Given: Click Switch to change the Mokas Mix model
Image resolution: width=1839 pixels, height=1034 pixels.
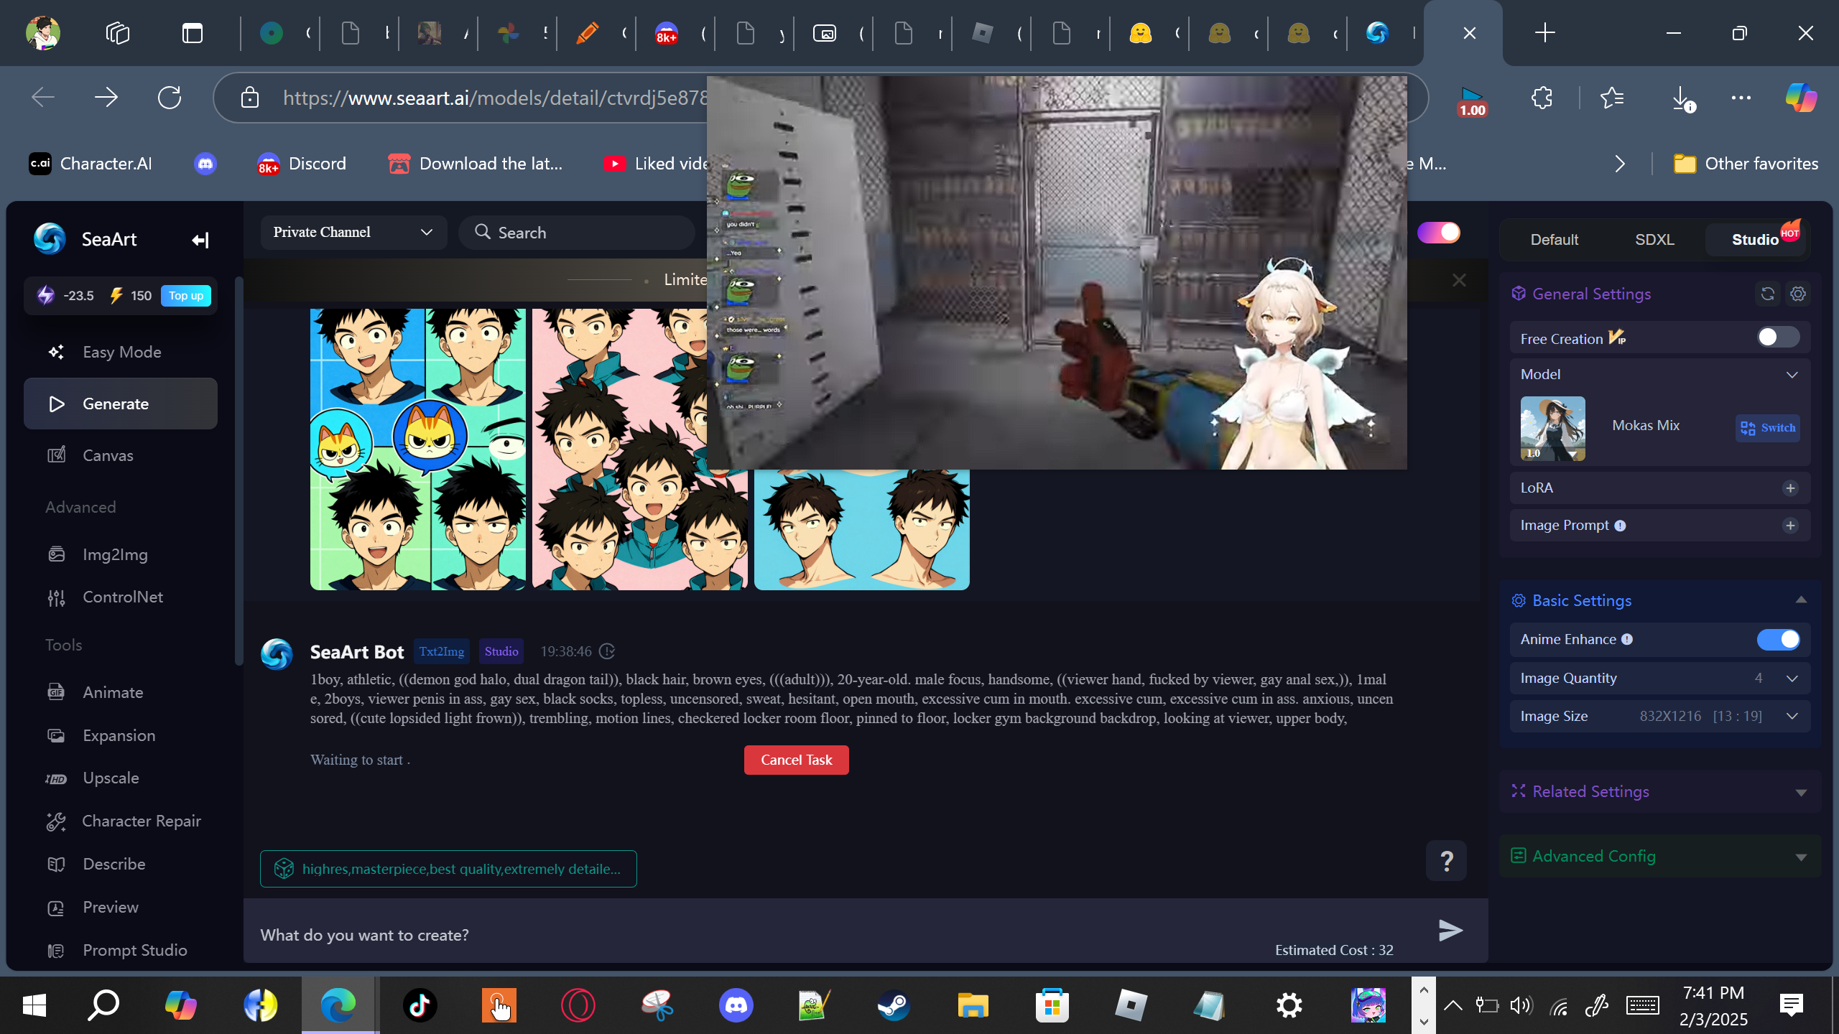Looking at the screenshot, I should [x=1768, y=428].
